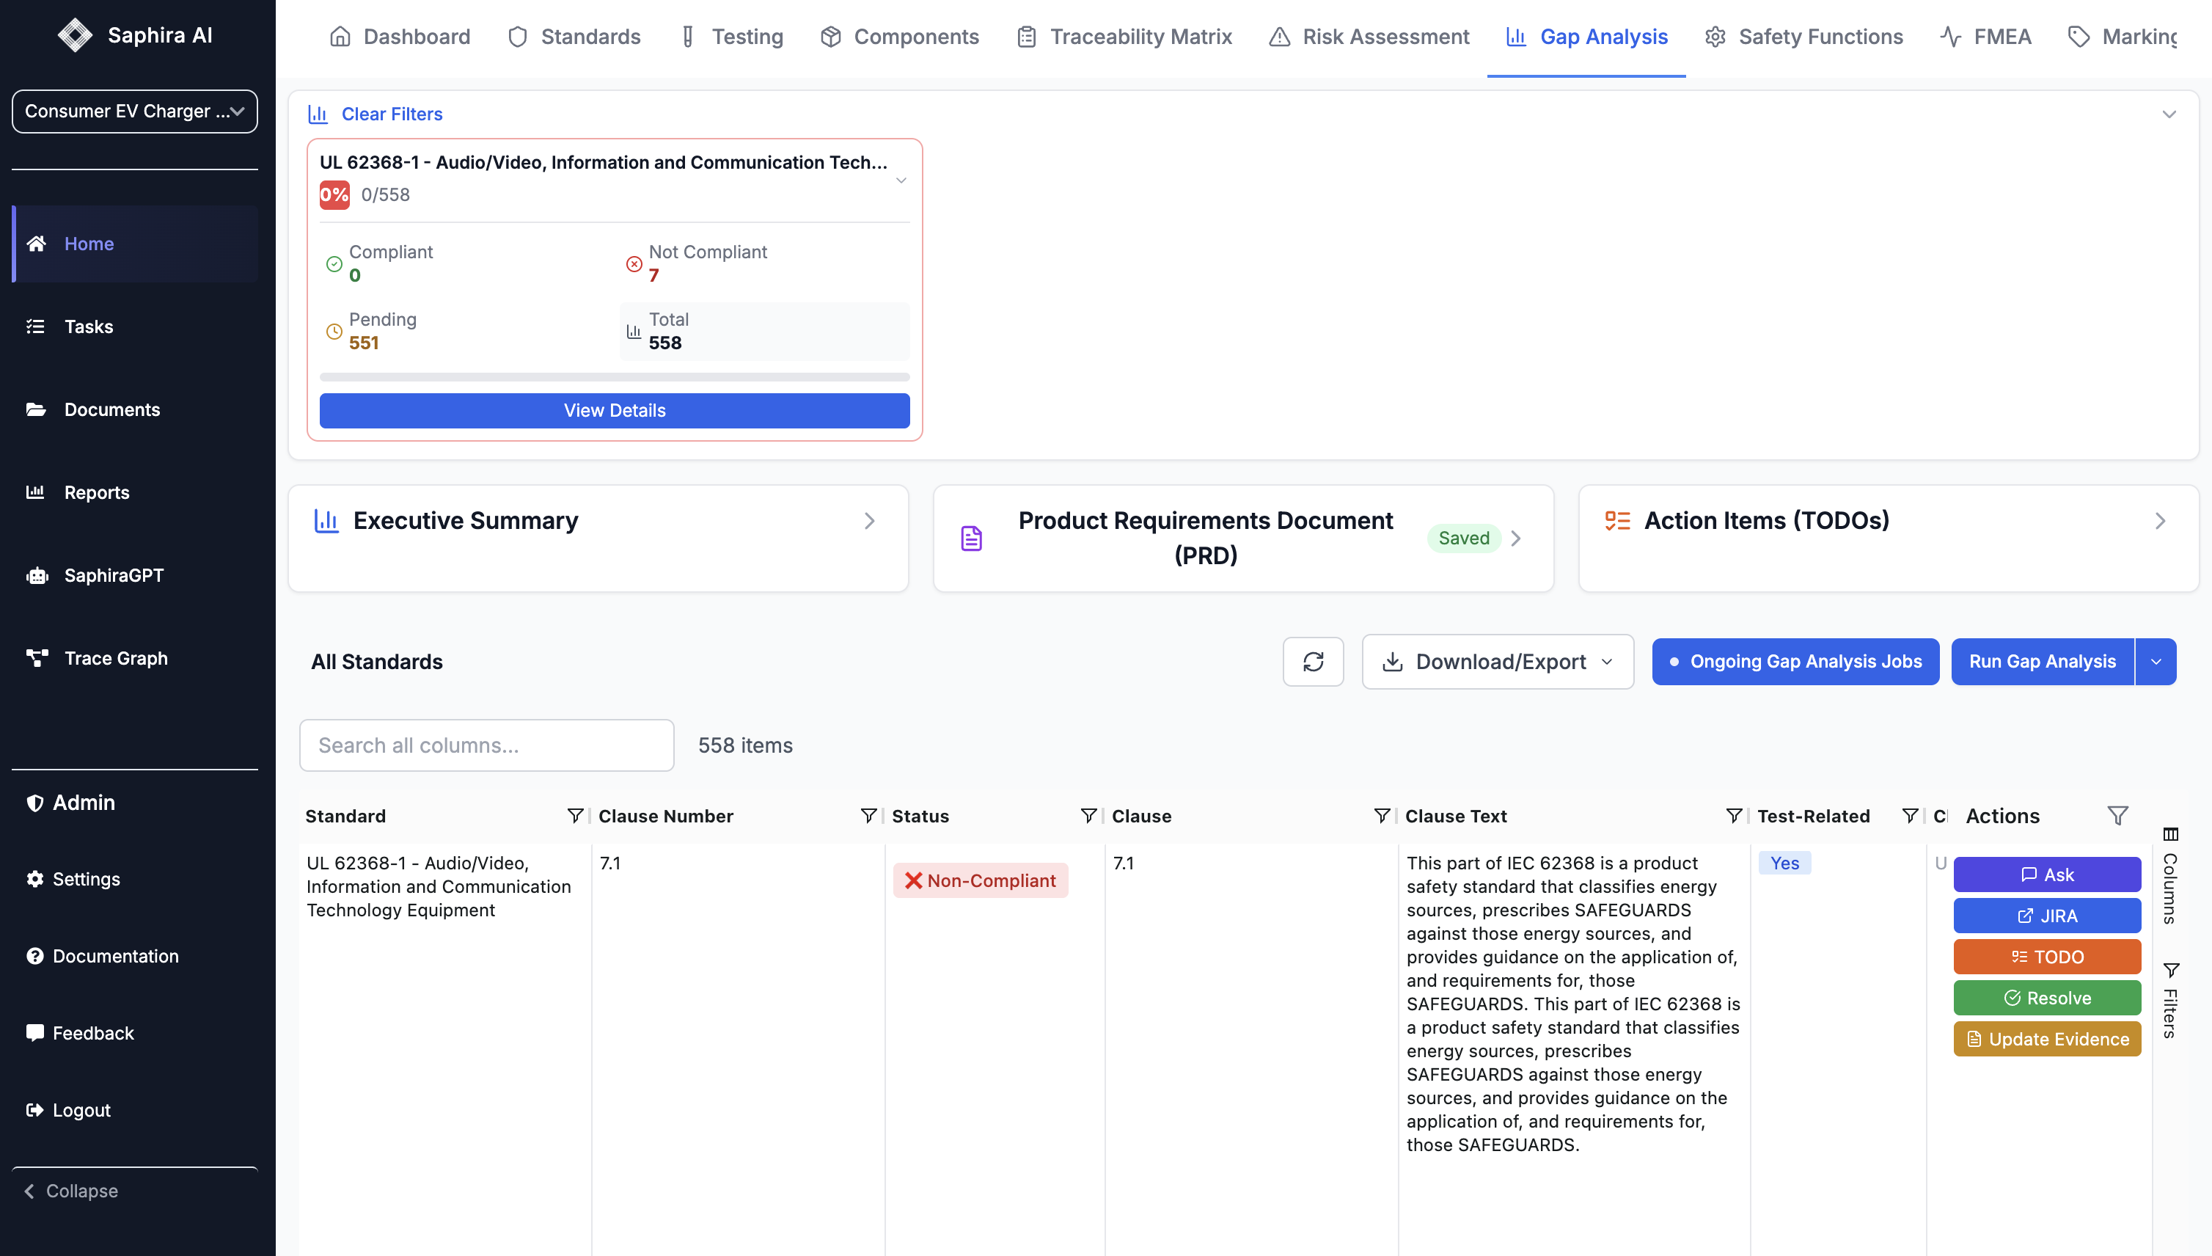
Task: Open the Consumer EV Charger project dropdown
Action: 134,112
